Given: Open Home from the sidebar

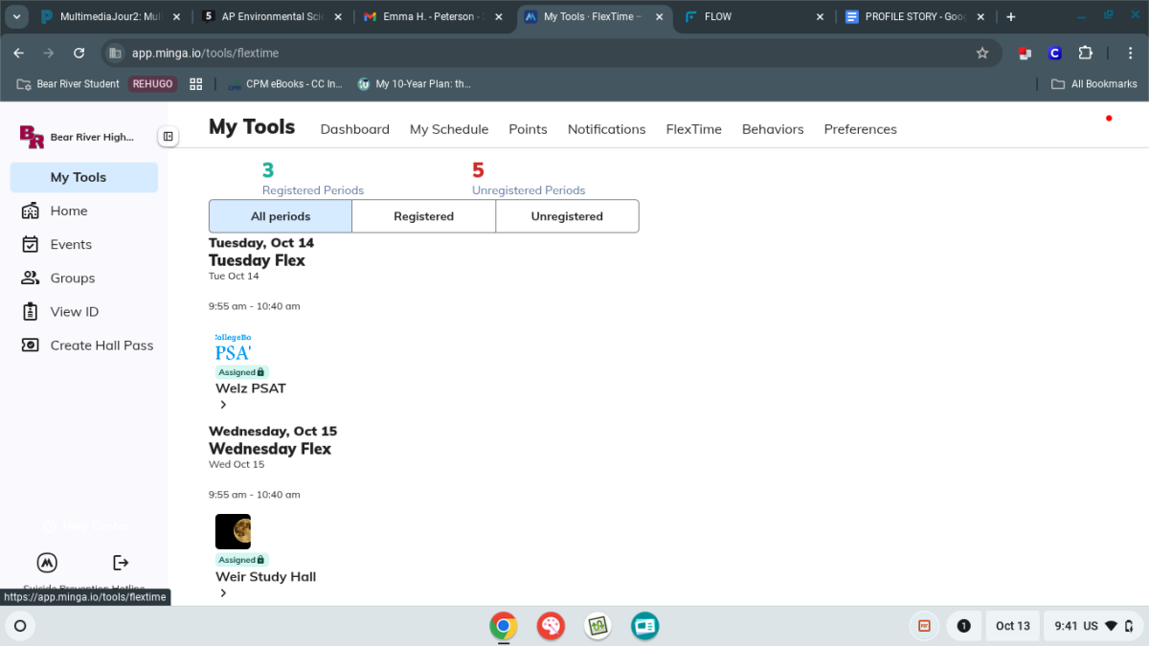Looking at the screenshot, I should (x=68, y=211).
